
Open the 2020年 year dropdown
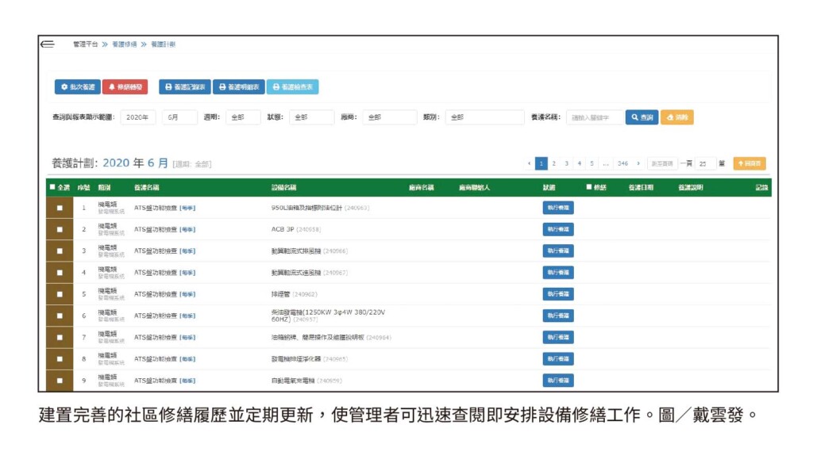pos(138,117)
